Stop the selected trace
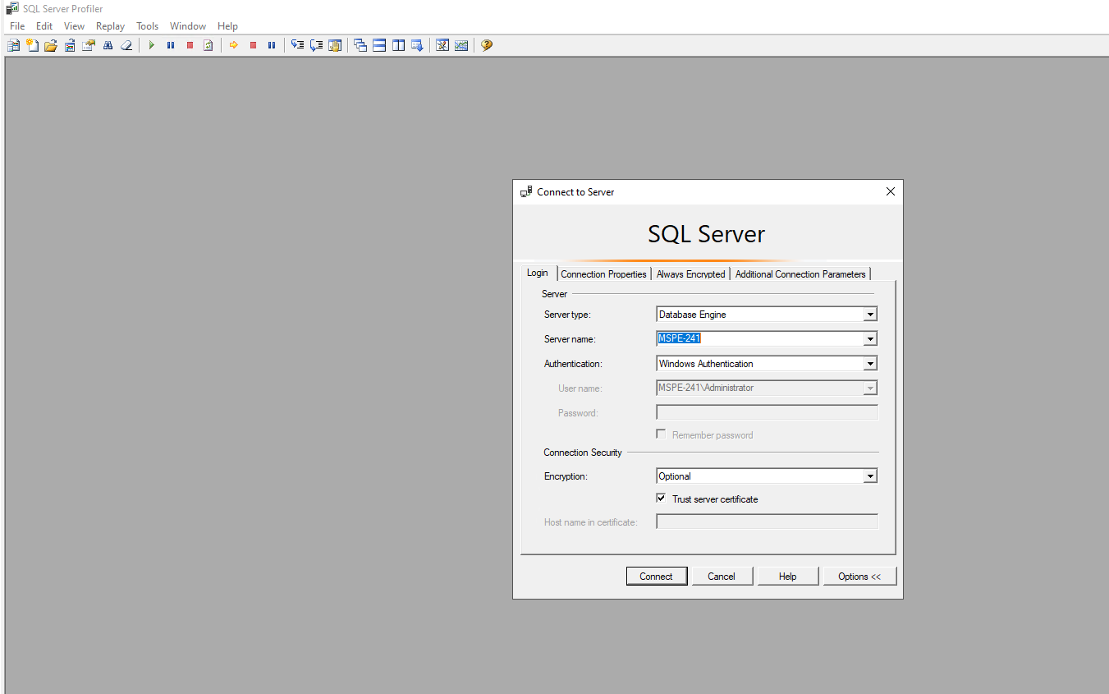 click(x=189, y=45)
